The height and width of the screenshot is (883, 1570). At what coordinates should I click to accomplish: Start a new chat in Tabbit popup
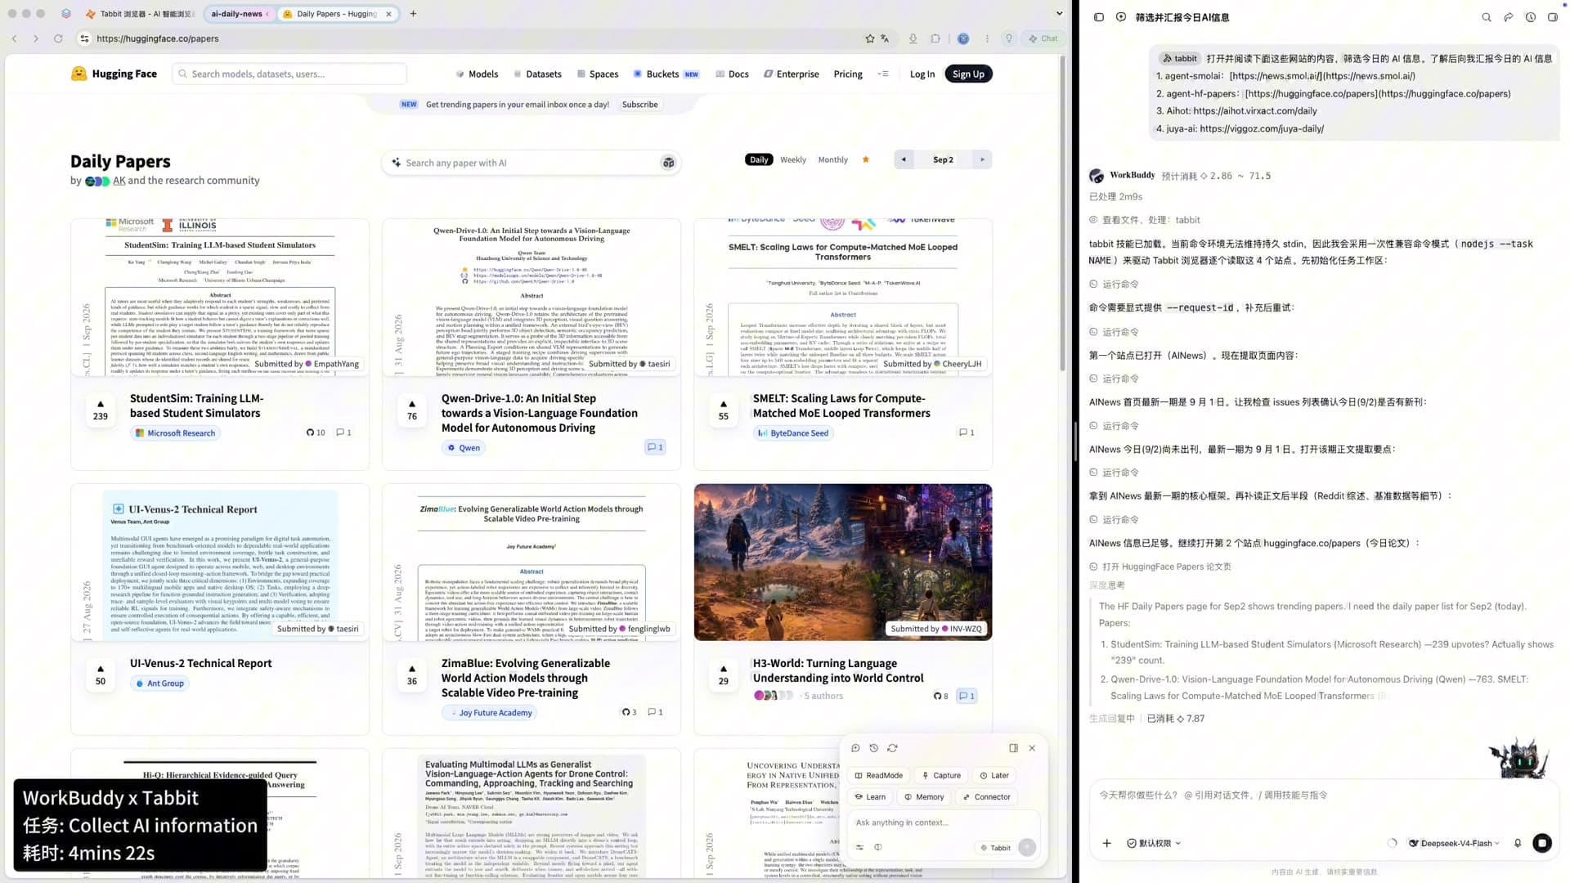coord(855,748)
